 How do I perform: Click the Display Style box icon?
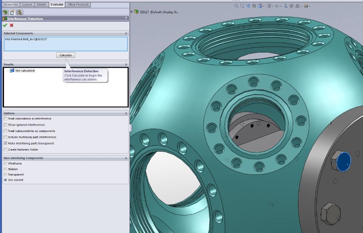coord(268,6)
